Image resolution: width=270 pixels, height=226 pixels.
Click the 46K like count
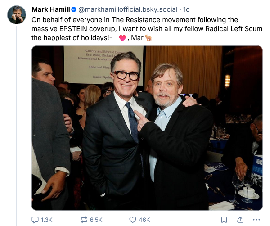pos(144,220)
